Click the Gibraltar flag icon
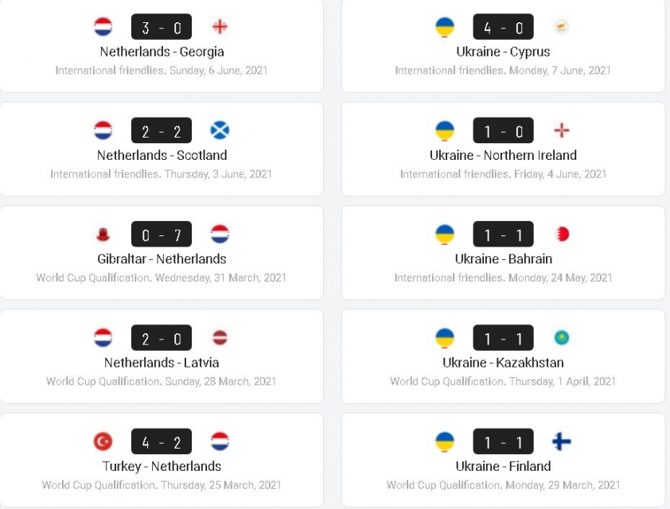 tap(103, 235)
